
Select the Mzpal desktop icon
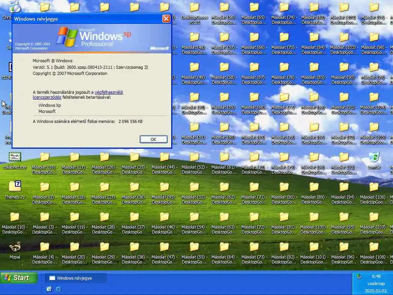click(15, 247)
